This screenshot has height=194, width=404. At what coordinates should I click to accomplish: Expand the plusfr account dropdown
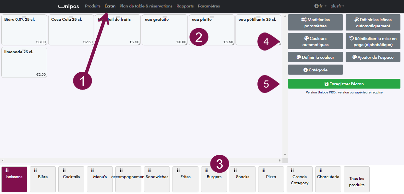(337, 6)
